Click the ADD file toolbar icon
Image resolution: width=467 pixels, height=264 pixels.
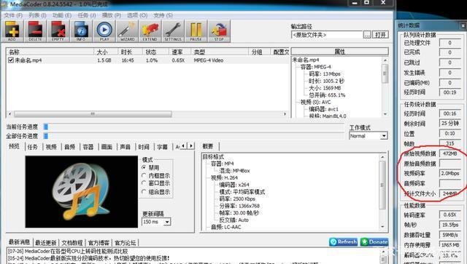tap(12, 31)
